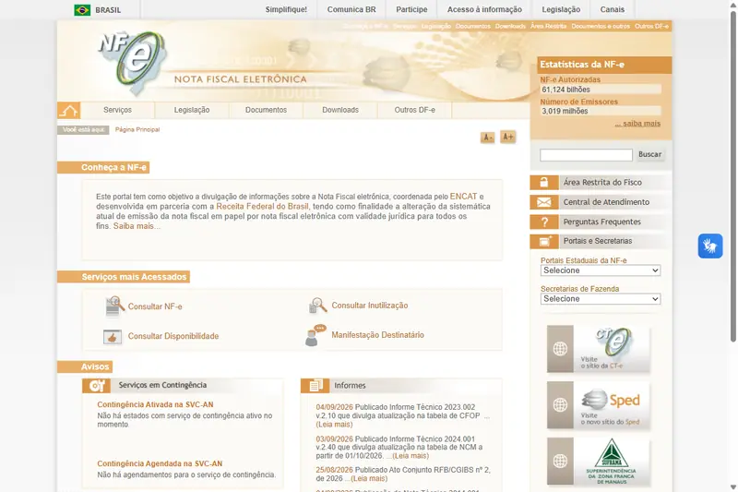Click the thumbs-up Consultar Disponibilidade icon
The image size is (738, 492).
click(x=113, y=337)
